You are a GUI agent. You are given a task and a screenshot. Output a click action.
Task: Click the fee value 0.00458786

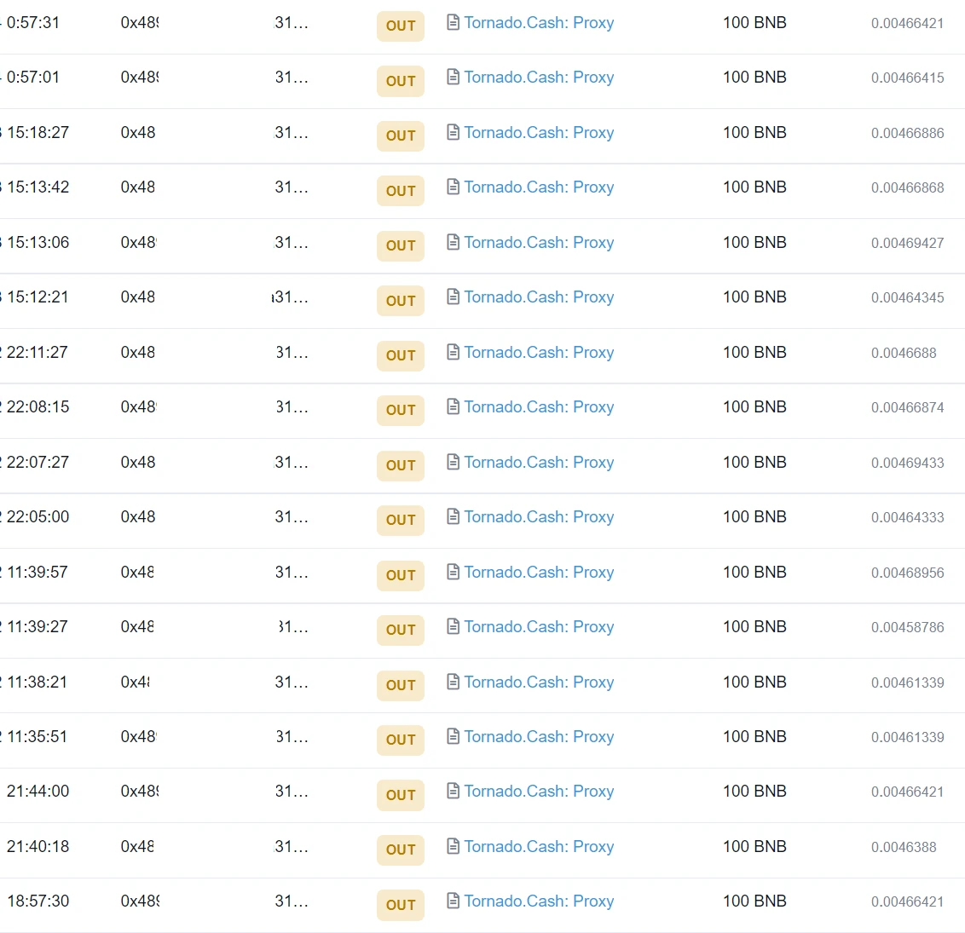pos(907,628)
